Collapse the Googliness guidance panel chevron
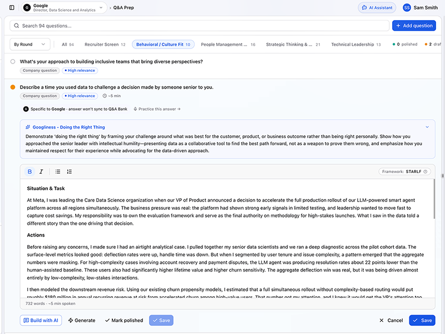The width and height of the screenshot is (445, 334). coord(427,127)
